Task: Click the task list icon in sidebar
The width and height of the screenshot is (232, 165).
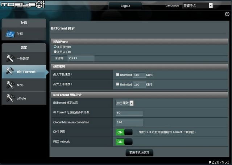Action: (x=10, y=34)
